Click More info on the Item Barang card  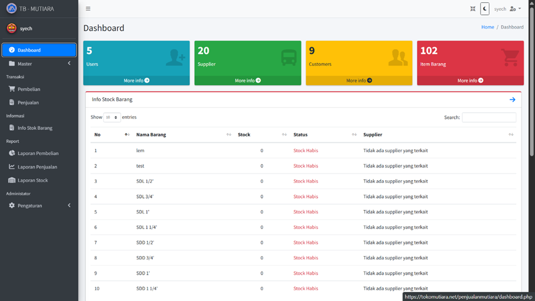[470, 80]
